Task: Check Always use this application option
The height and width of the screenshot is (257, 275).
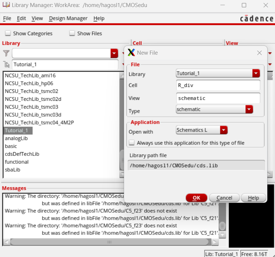Action: coord(131,143)
